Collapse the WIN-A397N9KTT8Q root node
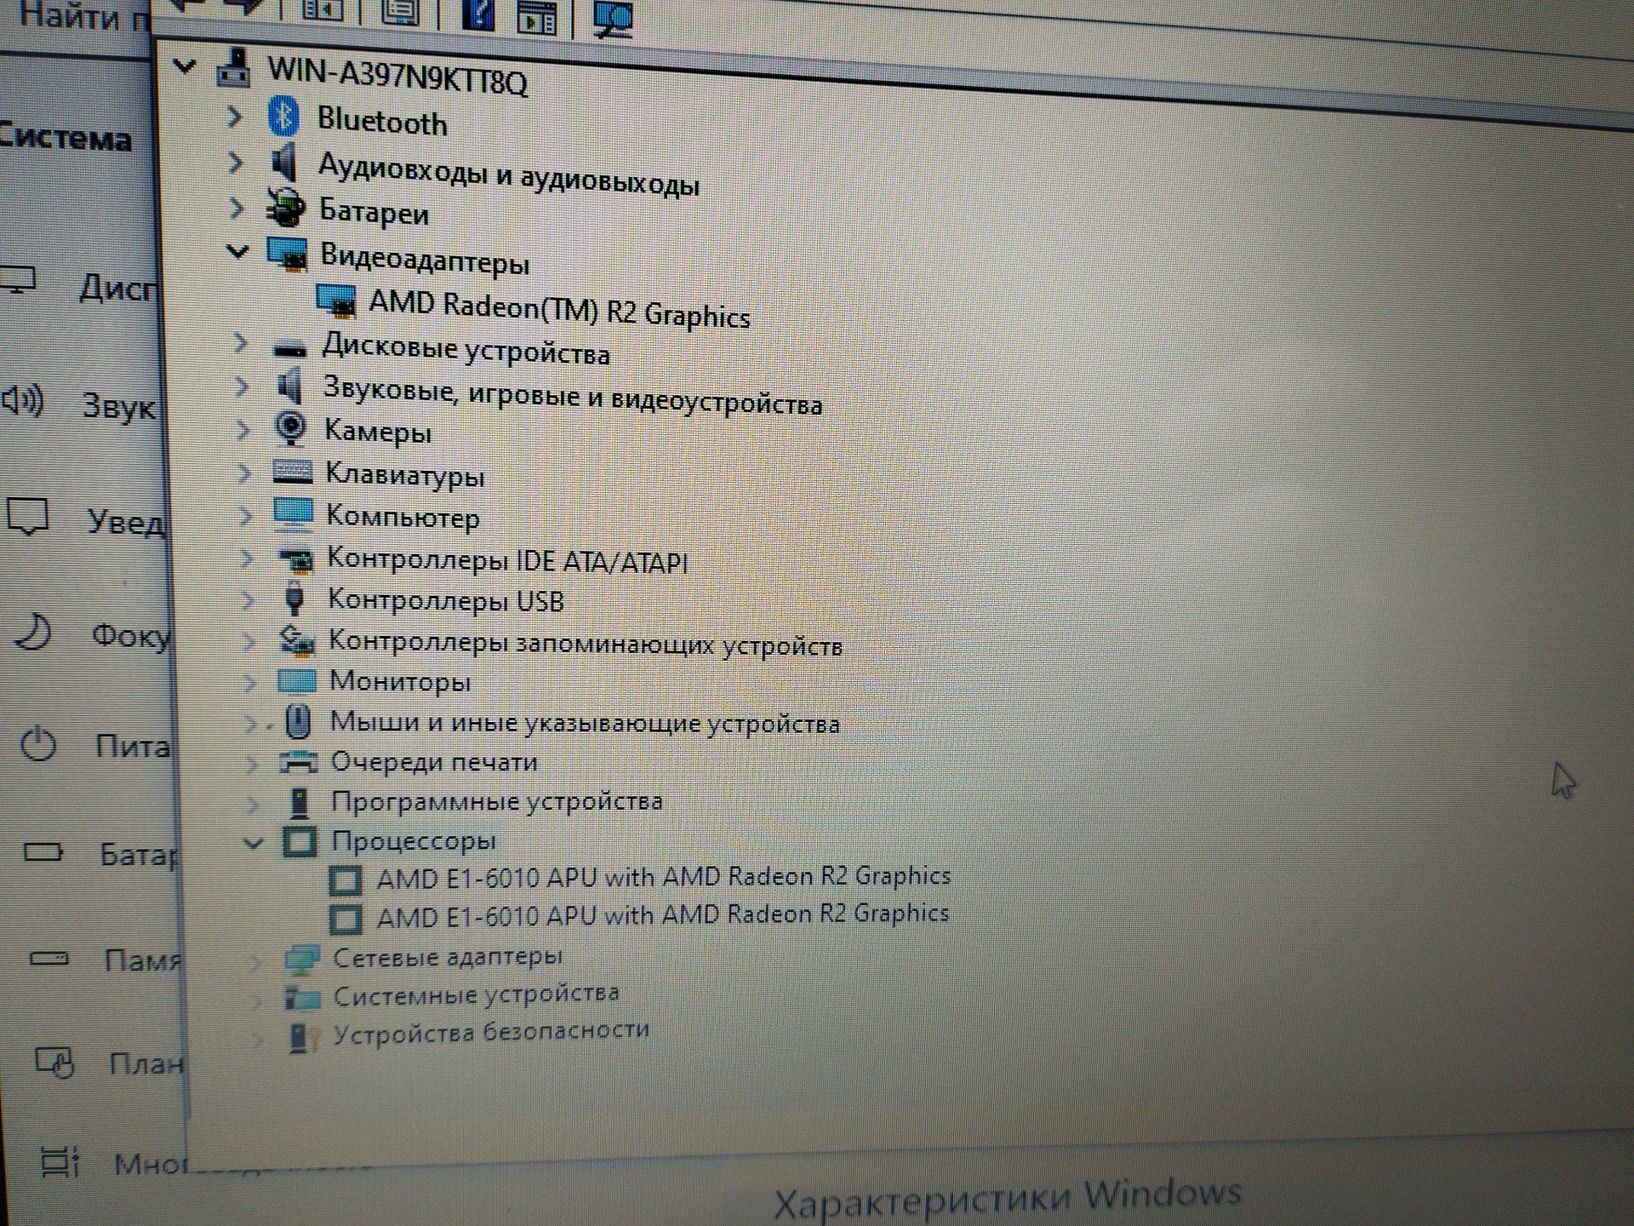This screenshot has height=1226, width=1634. 185,66
